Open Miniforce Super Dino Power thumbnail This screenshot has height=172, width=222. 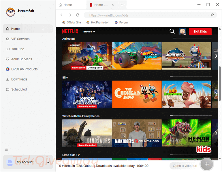(x=187, y=56)
